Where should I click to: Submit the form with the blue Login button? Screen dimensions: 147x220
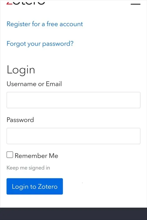35,186
